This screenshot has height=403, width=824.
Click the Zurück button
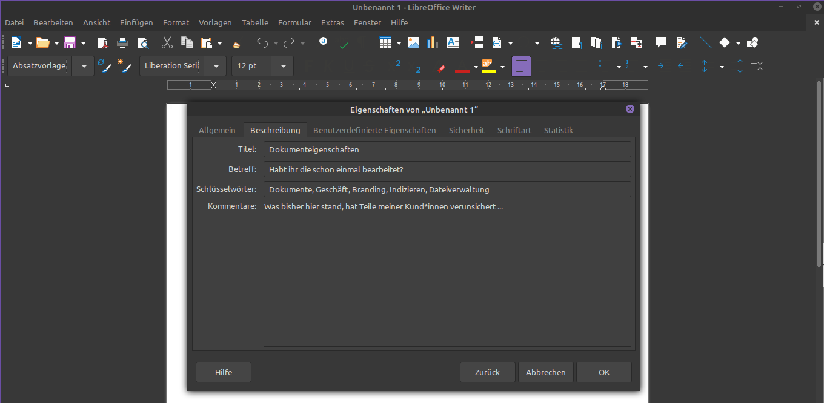[488, 372]
